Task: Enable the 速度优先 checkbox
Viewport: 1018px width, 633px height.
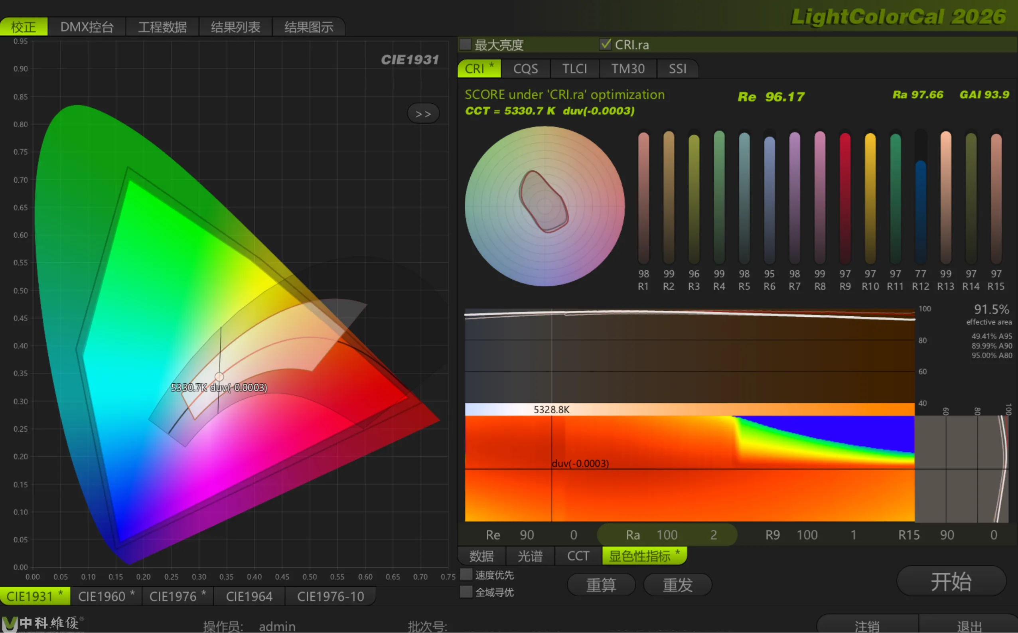Action: point(466,574)
